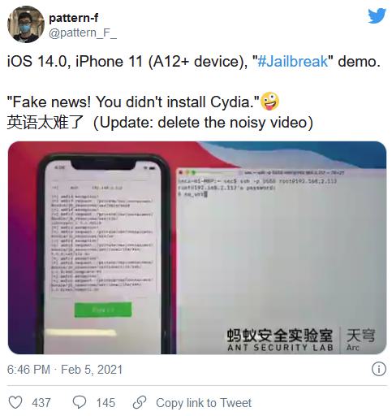Viewport: 392px width, 416px height.
Task: Click the 437 likes count
Action: [x=41, y=403]
